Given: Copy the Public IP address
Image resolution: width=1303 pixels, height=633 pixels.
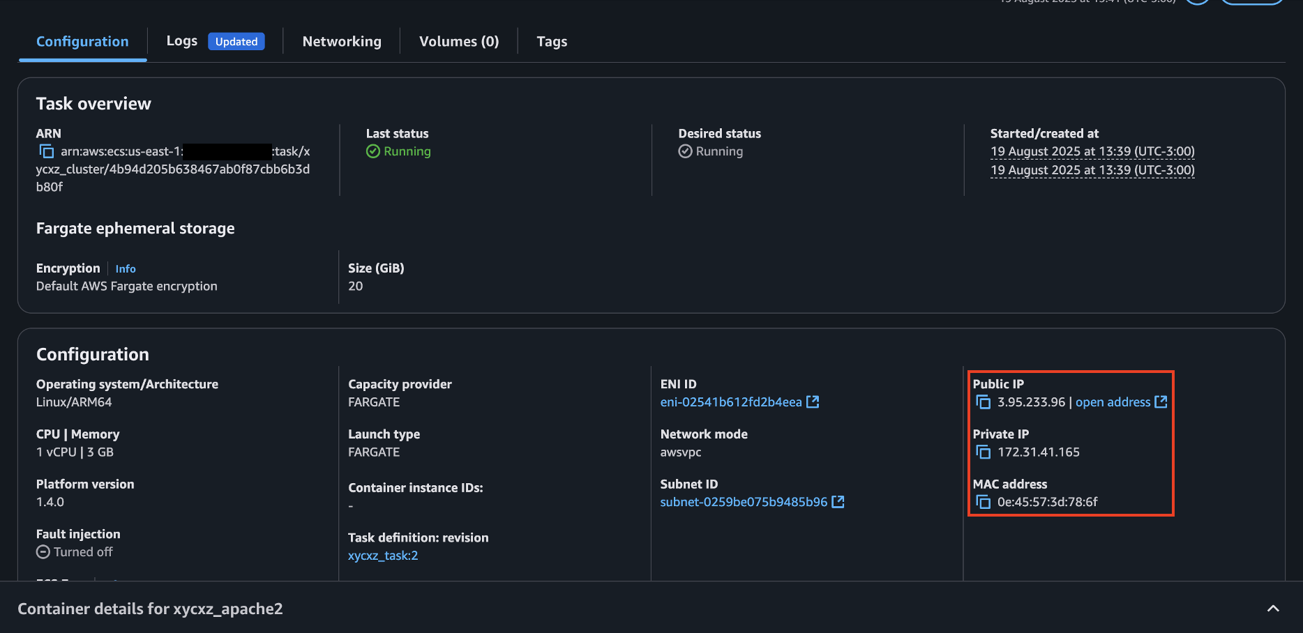Looking at the screenshot, I should coord(983,402).
